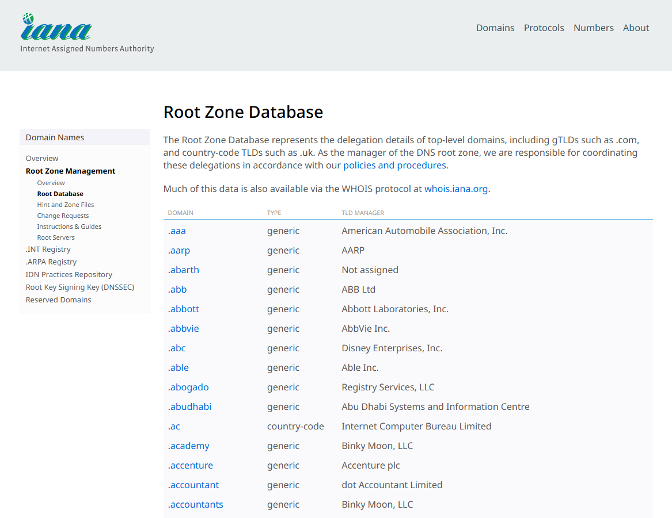This screenshot has width=672, height=518.
Task: Open the Domains menu
Action: 495,28
